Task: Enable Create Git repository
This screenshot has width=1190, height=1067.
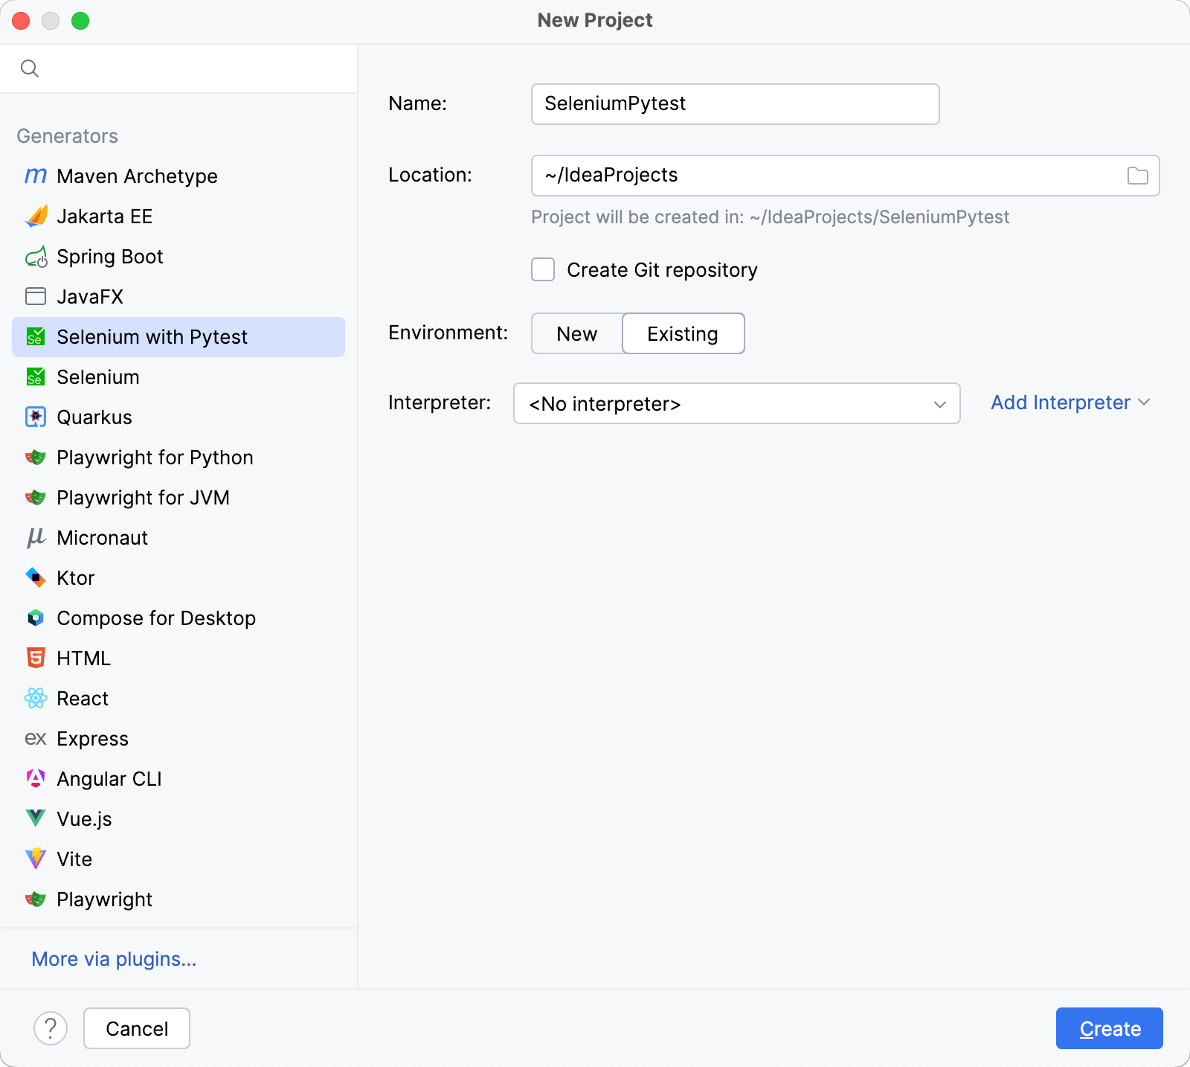Action: pyautogui.click(x=542, y=269)
